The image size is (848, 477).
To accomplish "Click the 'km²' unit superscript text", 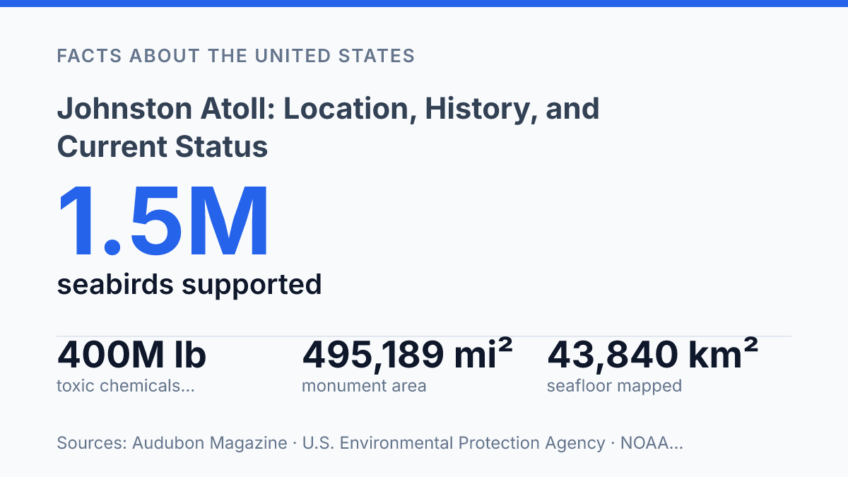I will (x=727, y=355).
